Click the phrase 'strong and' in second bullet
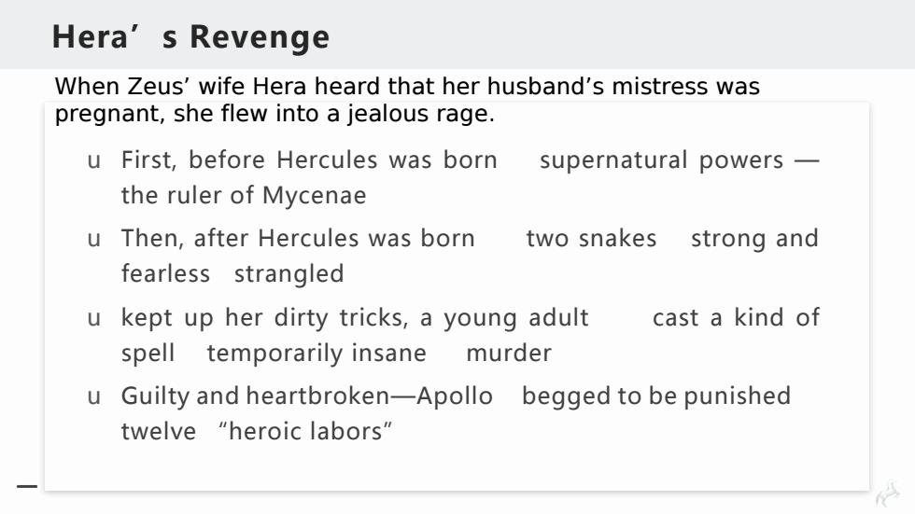 (x=754, y=239)
